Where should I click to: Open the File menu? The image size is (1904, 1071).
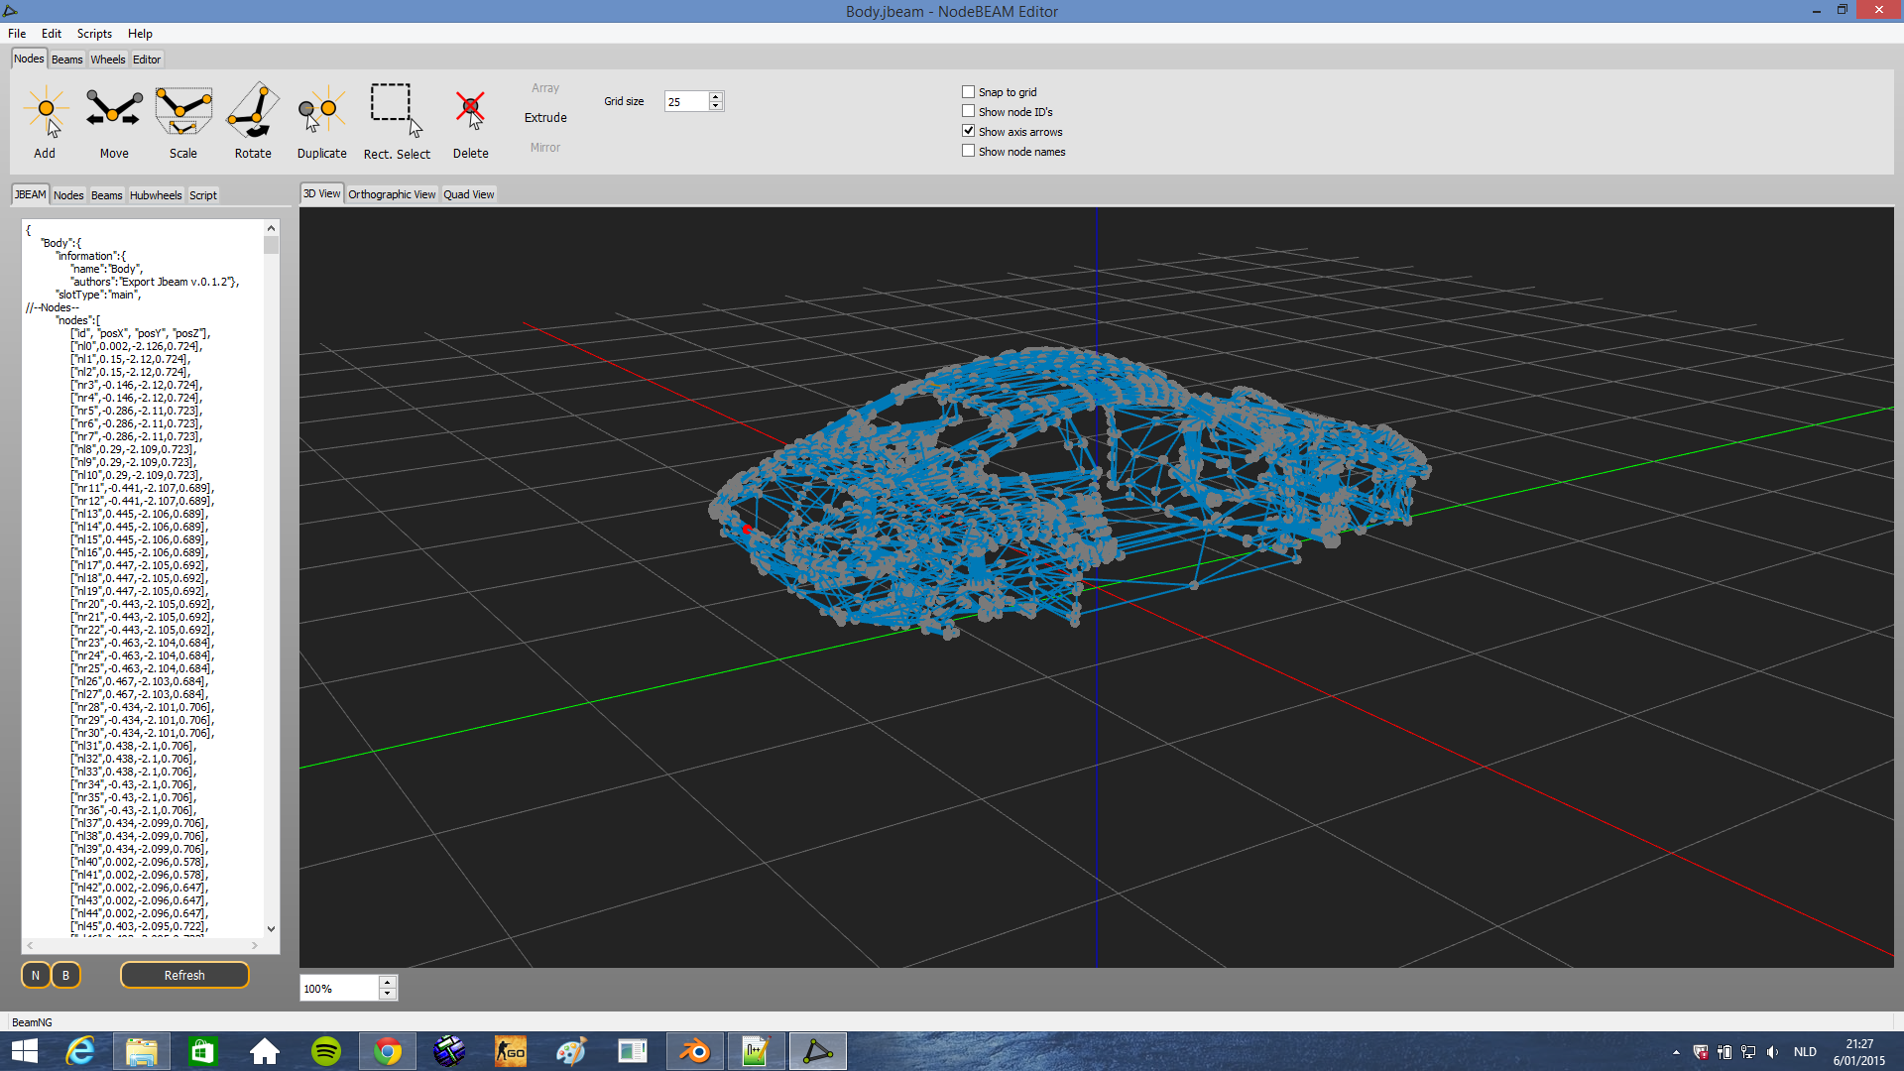[x=17, y=34]
